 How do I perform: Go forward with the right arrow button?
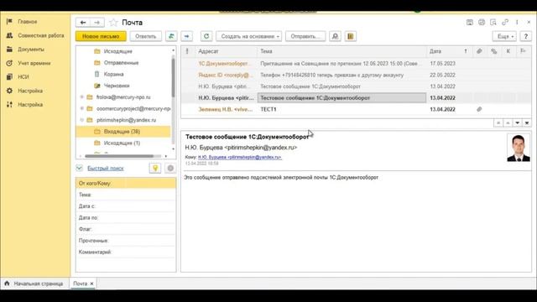pos(97,23)
